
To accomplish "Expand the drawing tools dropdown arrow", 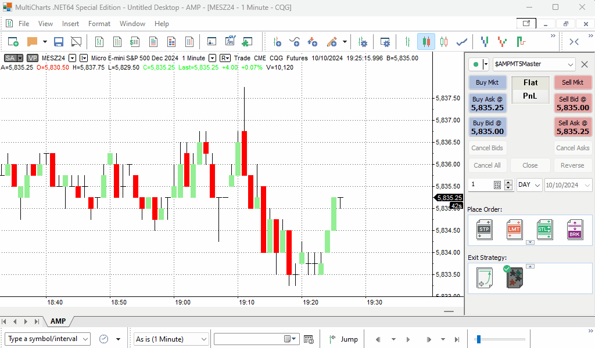I will [345, 42].
